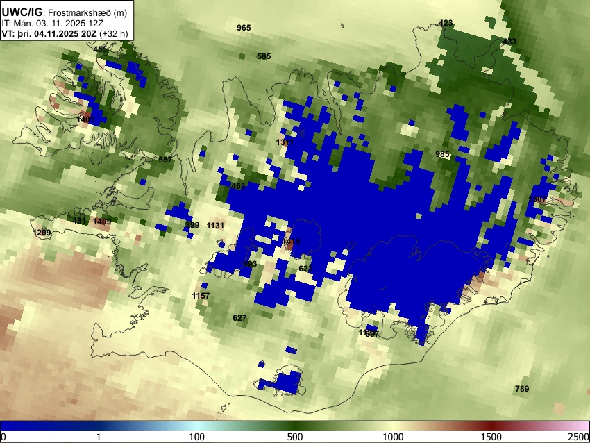Click the map value label 463
Screen dimensions: 590x443
[x=238, y=186]
